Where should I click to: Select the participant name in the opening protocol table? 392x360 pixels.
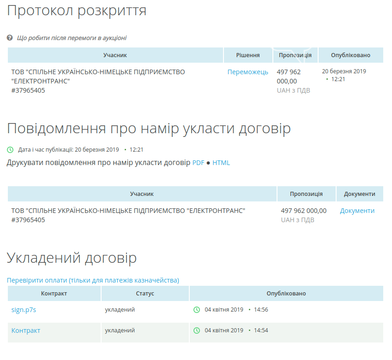98,77
